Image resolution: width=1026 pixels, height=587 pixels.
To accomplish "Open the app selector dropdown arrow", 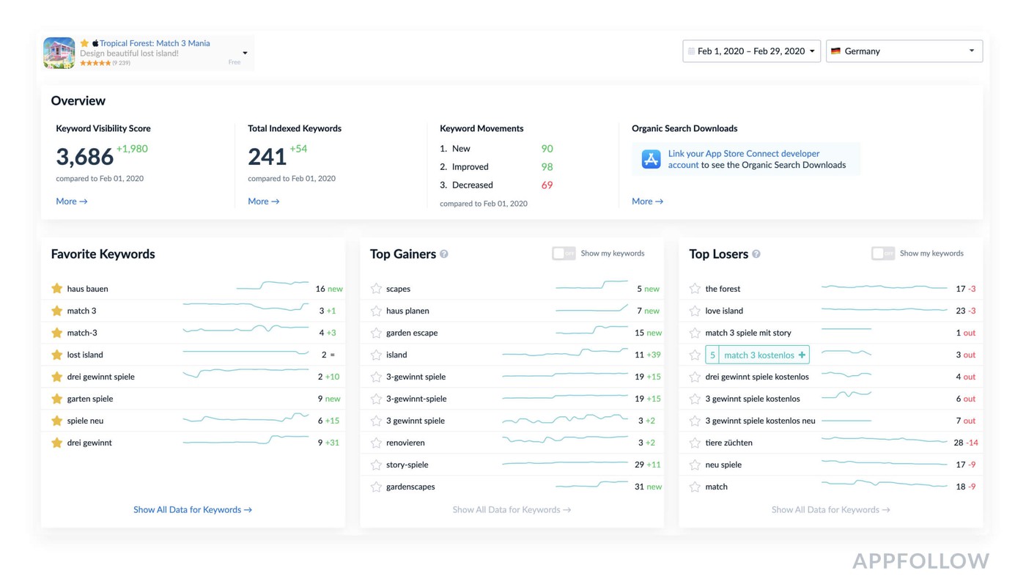I will tap(245, 53).
